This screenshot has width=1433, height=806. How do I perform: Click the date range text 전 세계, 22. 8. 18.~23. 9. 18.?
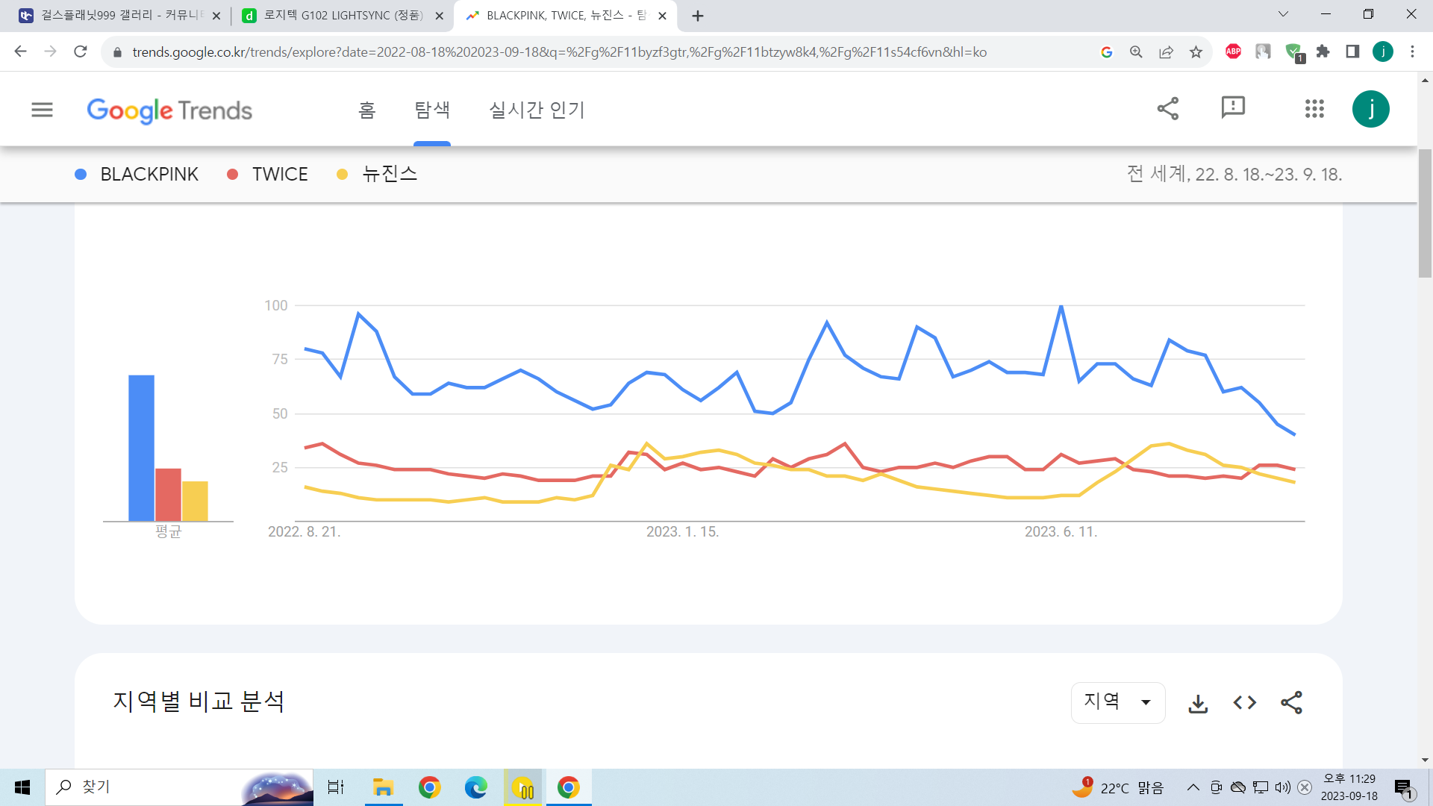tap(1234, 174)
